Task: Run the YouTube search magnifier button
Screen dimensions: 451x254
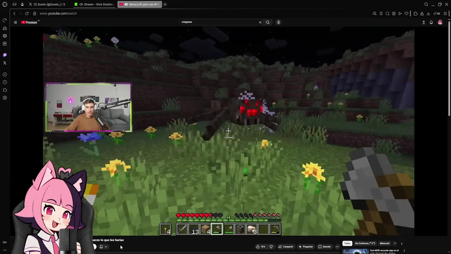Action: [x=268, y=22]
